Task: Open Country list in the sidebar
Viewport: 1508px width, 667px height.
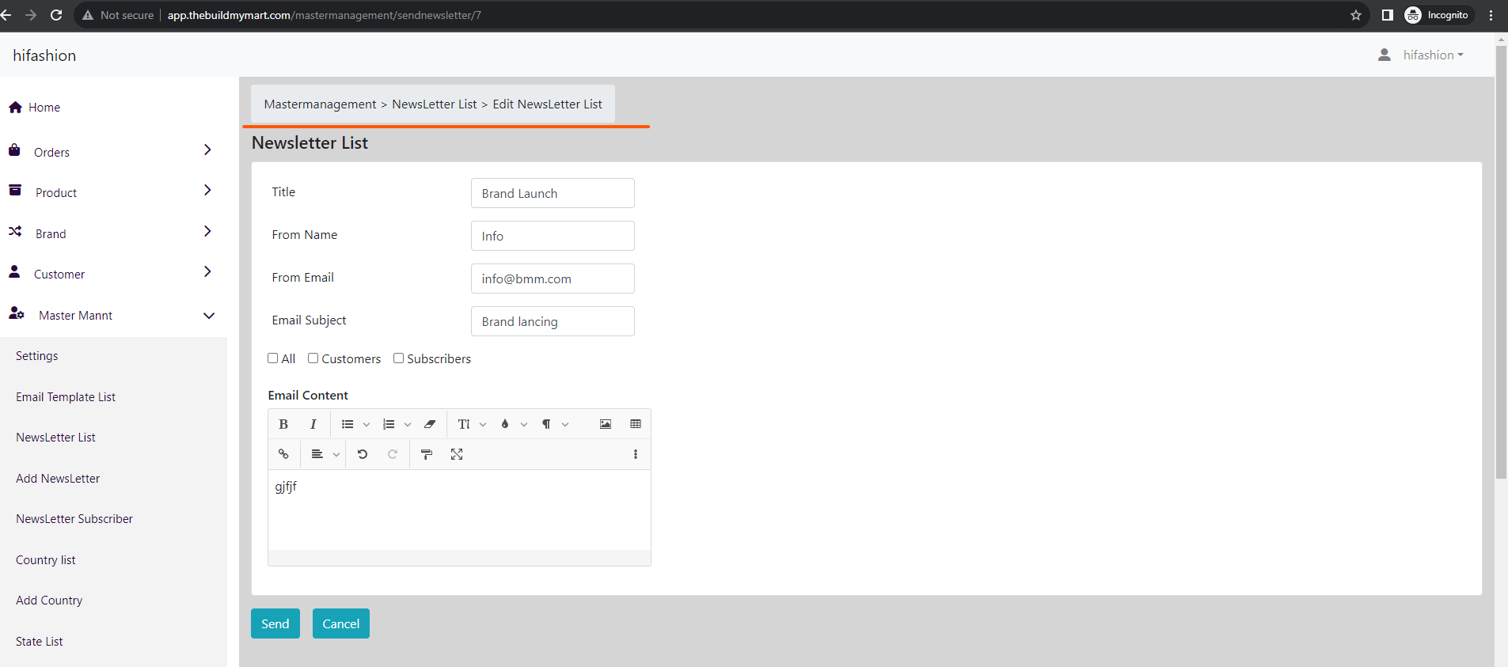Action: coord(46,560)
